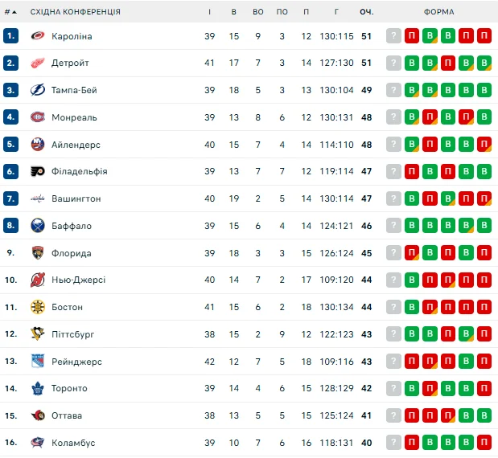
Task: Open the Коламбус team page
Action: 73,443
